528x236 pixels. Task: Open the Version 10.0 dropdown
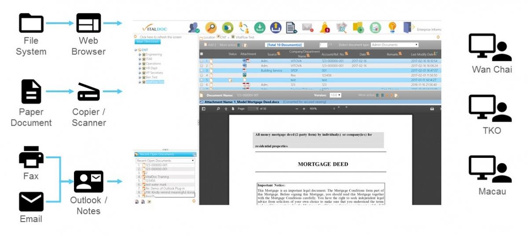(335, 95)
